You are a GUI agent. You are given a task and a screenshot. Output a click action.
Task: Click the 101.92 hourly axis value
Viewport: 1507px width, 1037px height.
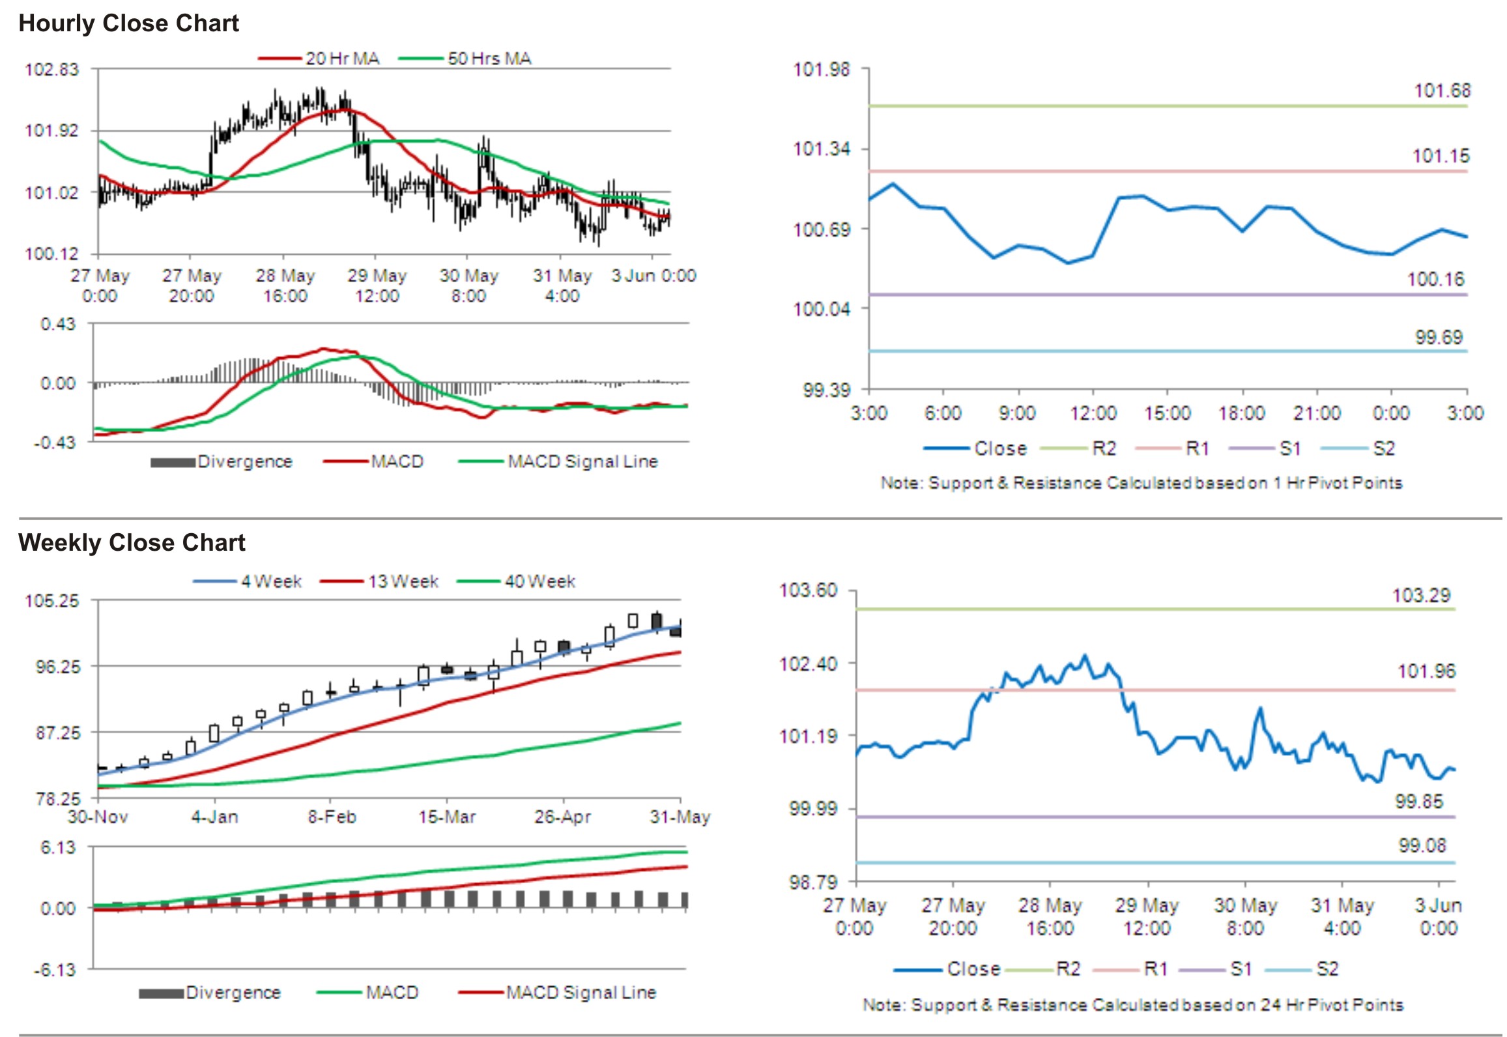51,130
